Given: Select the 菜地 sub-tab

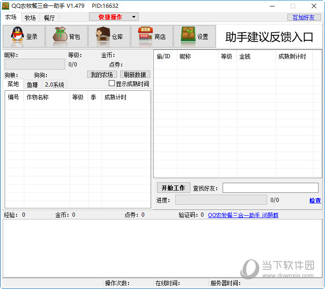Looking at the screenshot, I should [x=13, y=84].
